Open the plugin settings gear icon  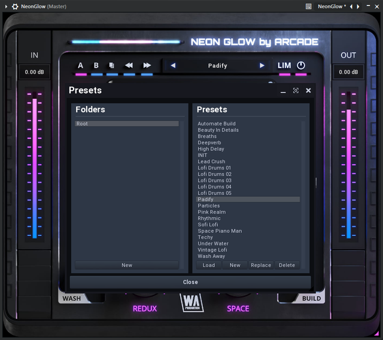click(x=15, y=7)
